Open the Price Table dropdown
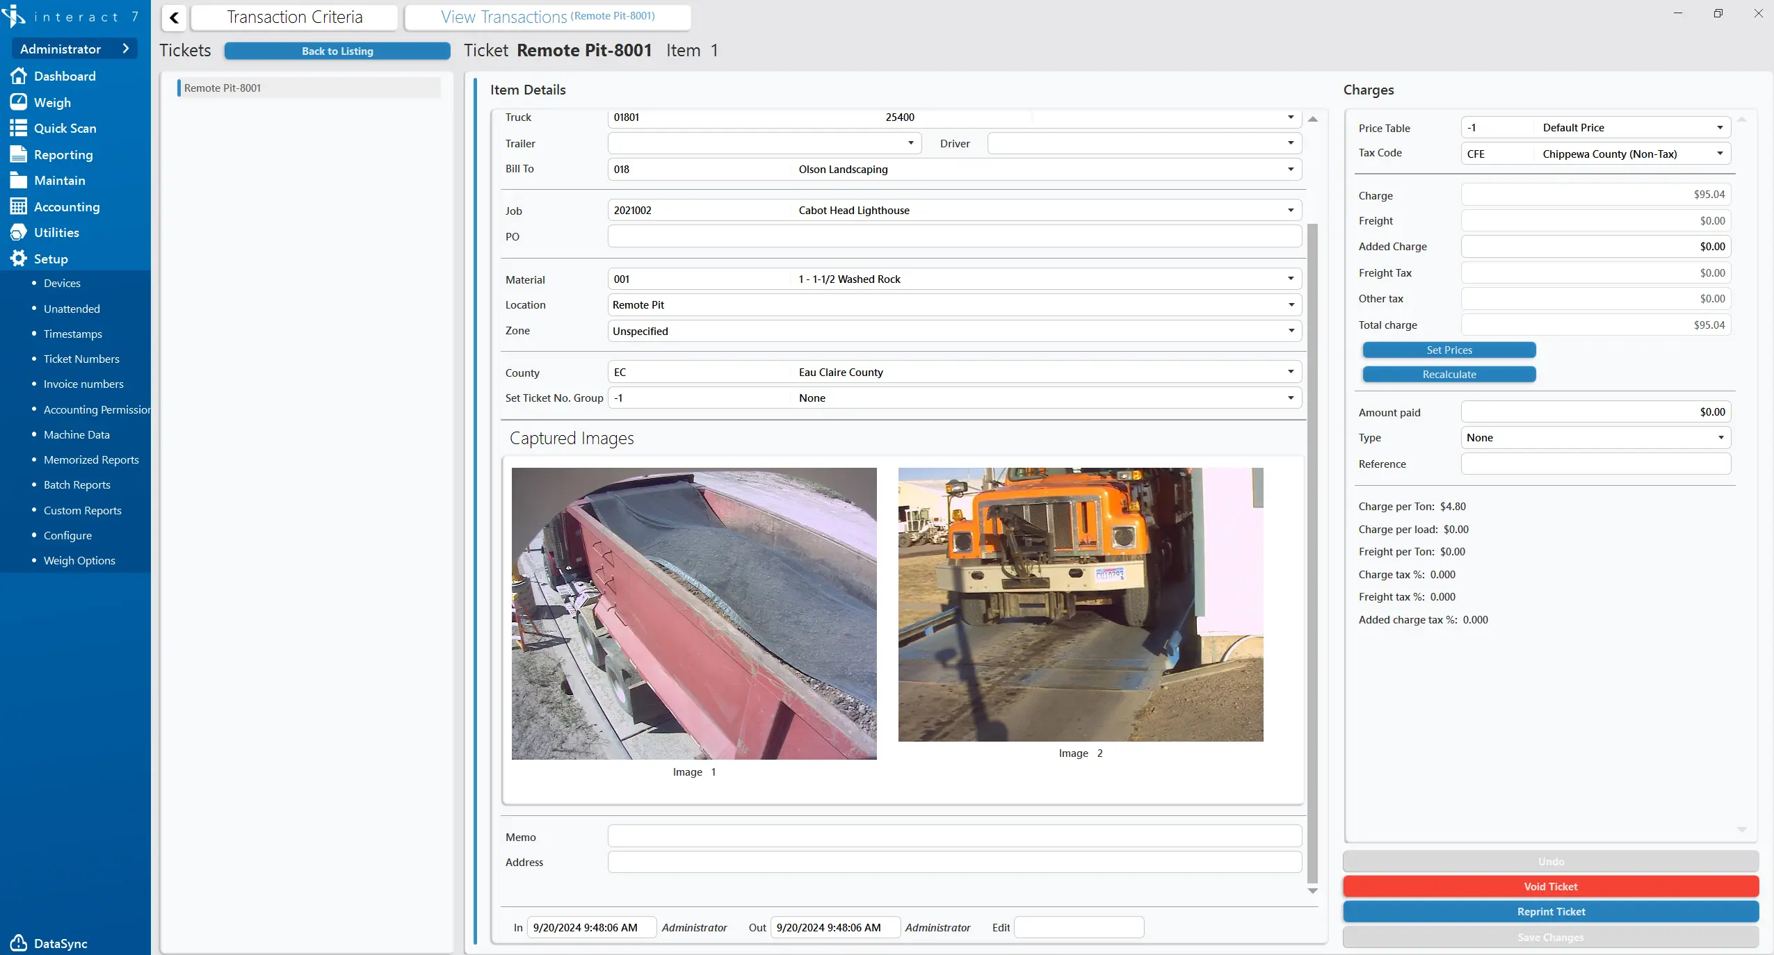The image size is (1774, 955). (x=1720, y=127)
